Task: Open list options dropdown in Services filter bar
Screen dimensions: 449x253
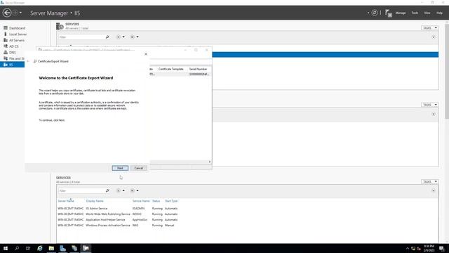Action: [x=121, y=190]
